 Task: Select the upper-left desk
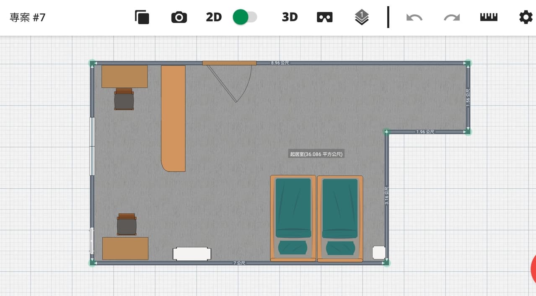tap(124, 76)
